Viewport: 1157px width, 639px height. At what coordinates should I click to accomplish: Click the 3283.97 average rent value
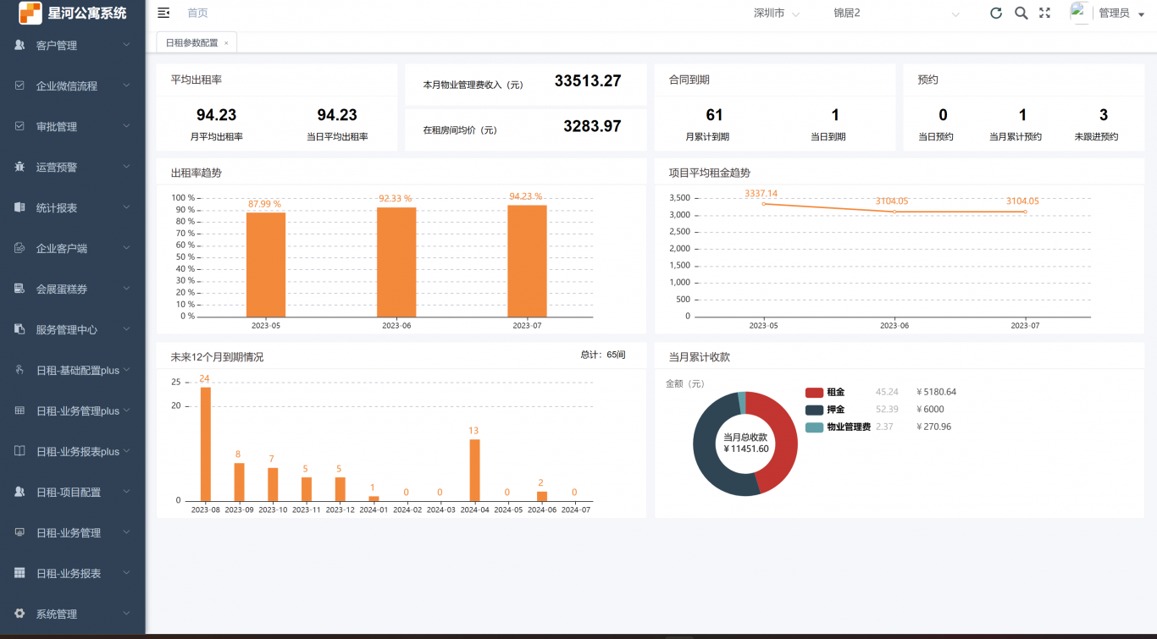tap(592, 127)
